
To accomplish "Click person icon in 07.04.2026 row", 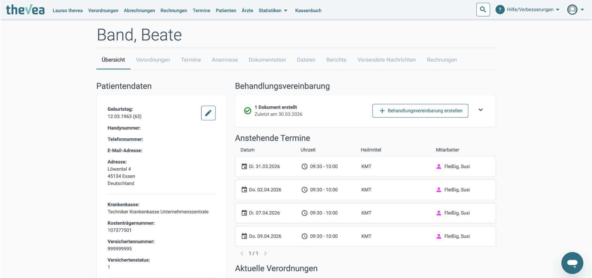I will [x=438, y=213].
